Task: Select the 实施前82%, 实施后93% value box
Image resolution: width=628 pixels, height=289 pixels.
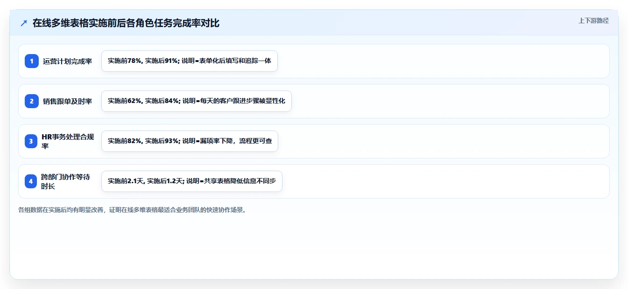Action: tap(190, 141)
